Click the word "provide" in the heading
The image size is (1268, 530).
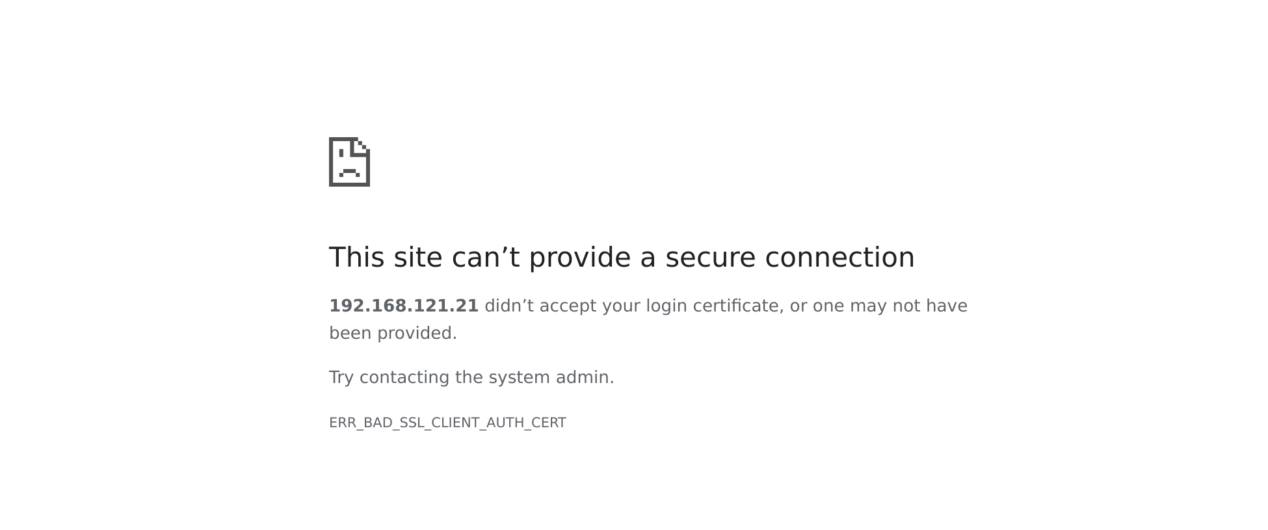click(579, 258)
